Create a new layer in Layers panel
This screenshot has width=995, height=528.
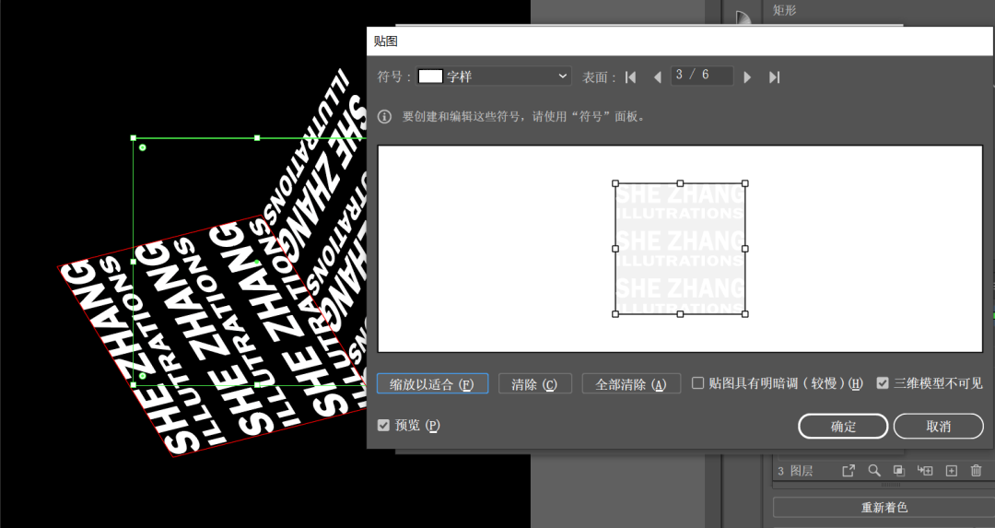(952, 471)
